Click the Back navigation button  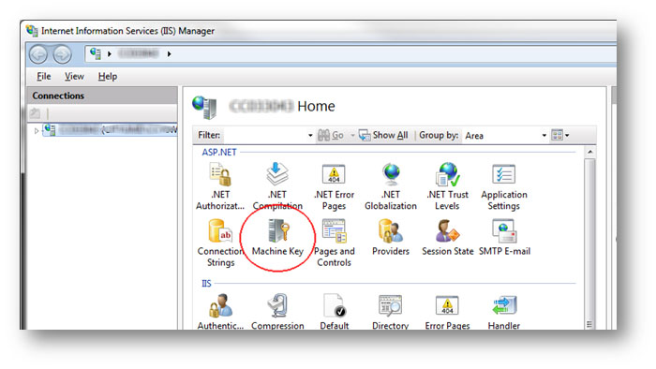click(x=38, y=54)
